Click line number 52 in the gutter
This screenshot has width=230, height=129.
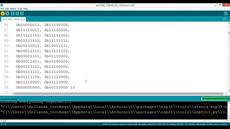point(6,56)
